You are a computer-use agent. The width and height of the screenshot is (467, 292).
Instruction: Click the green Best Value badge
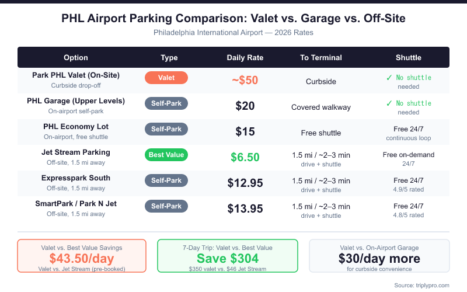point(166,155)
